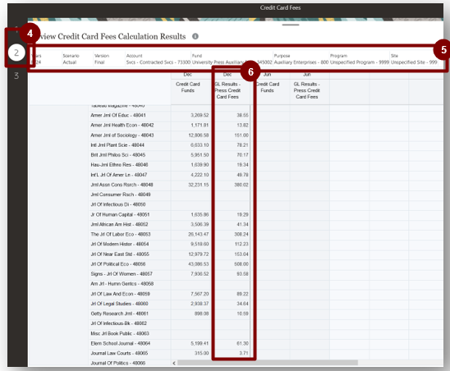The image size is (450, 371).
Task: Select row Brit Jrnl Philos Sci - 48045
Action: click(118, 155)
